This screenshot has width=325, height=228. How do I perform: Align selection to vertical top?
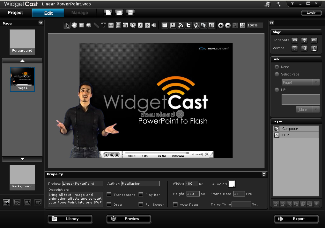[x=294, y=48]
